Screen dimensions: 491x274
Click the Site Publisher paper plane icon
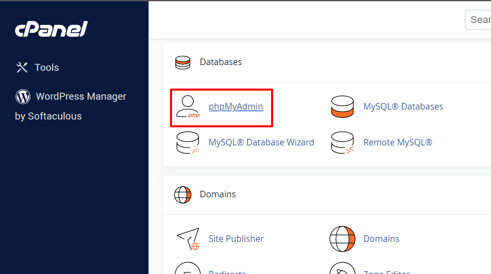coord(188,239)
